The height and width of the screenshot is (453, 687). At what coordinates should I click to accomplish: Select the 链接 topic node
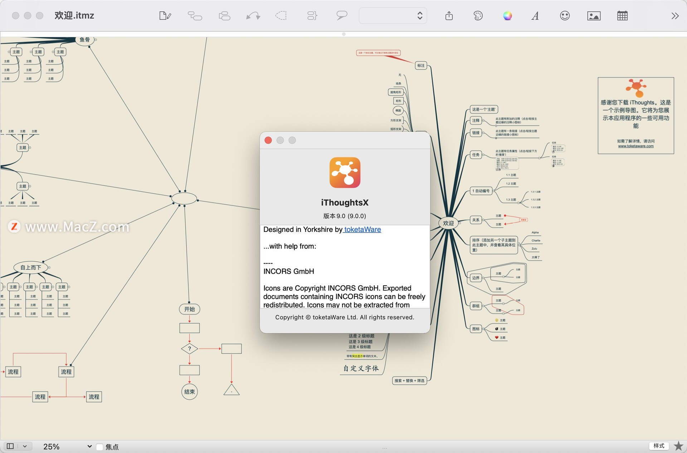[476, 133]
